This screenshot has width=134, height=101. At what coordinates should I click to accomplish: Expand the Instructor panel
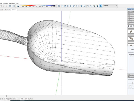[x=131, y=75]
